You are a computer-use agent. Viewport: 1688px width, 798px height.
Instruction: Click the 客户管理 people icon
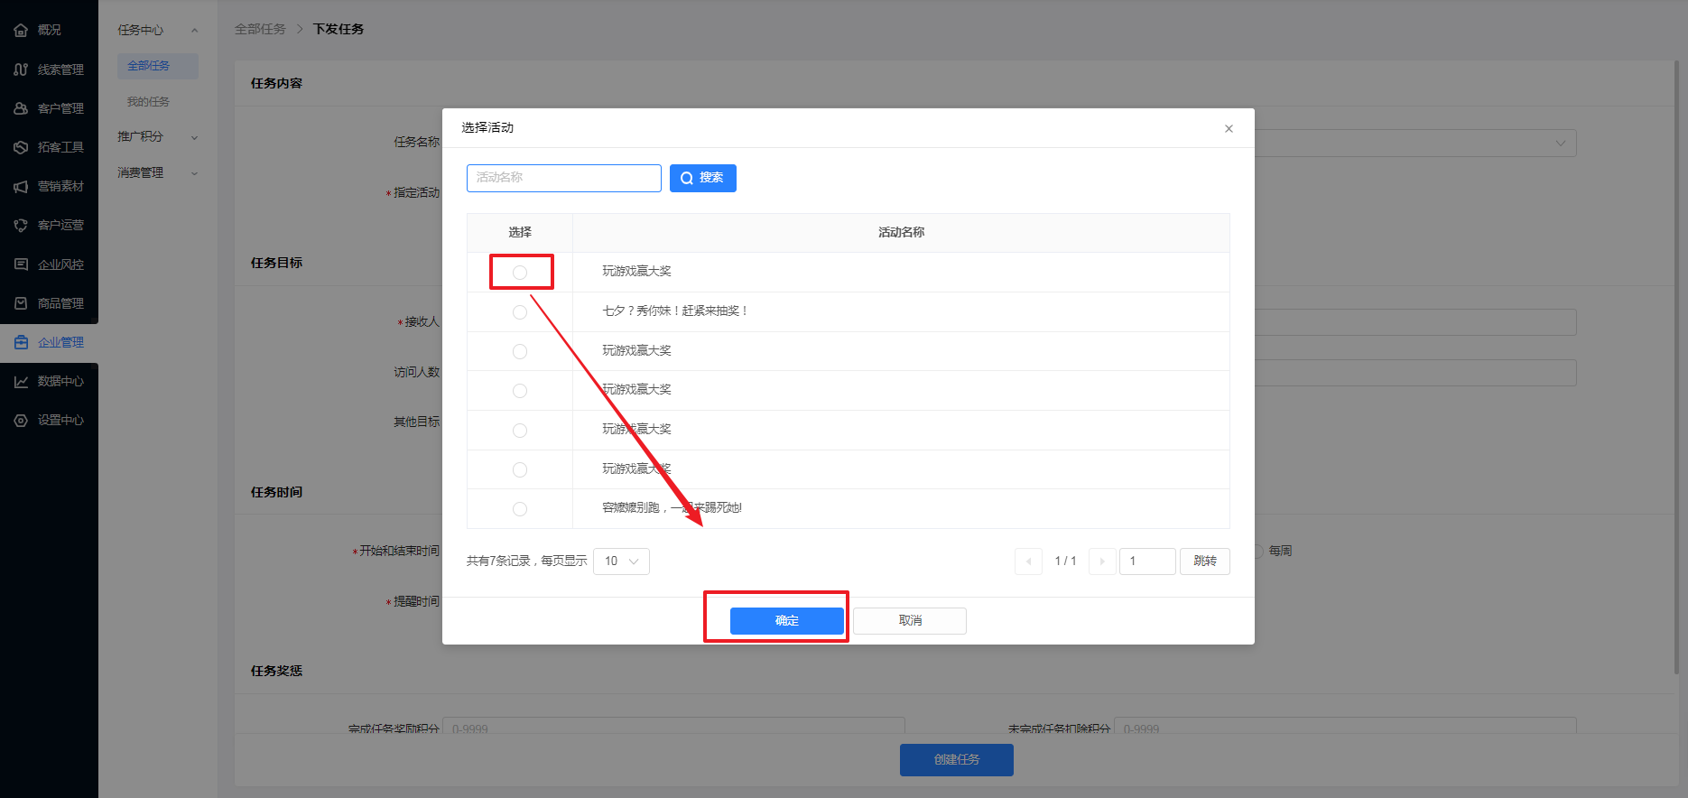coord(21,108)
